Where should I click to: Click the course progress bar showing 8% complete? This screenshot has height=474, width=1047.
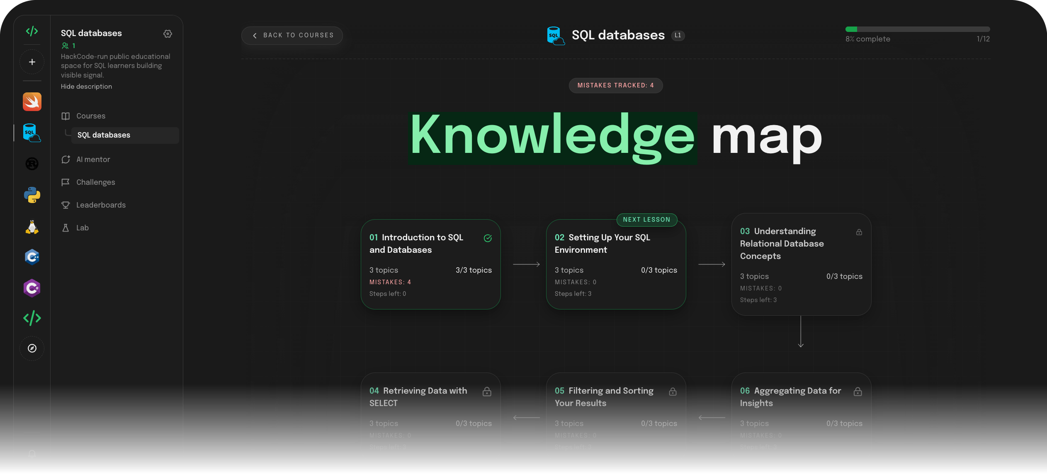(x=917, y=29)
